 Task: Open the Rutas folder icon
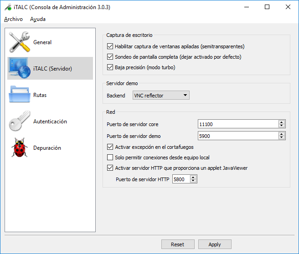click(20, 95)
